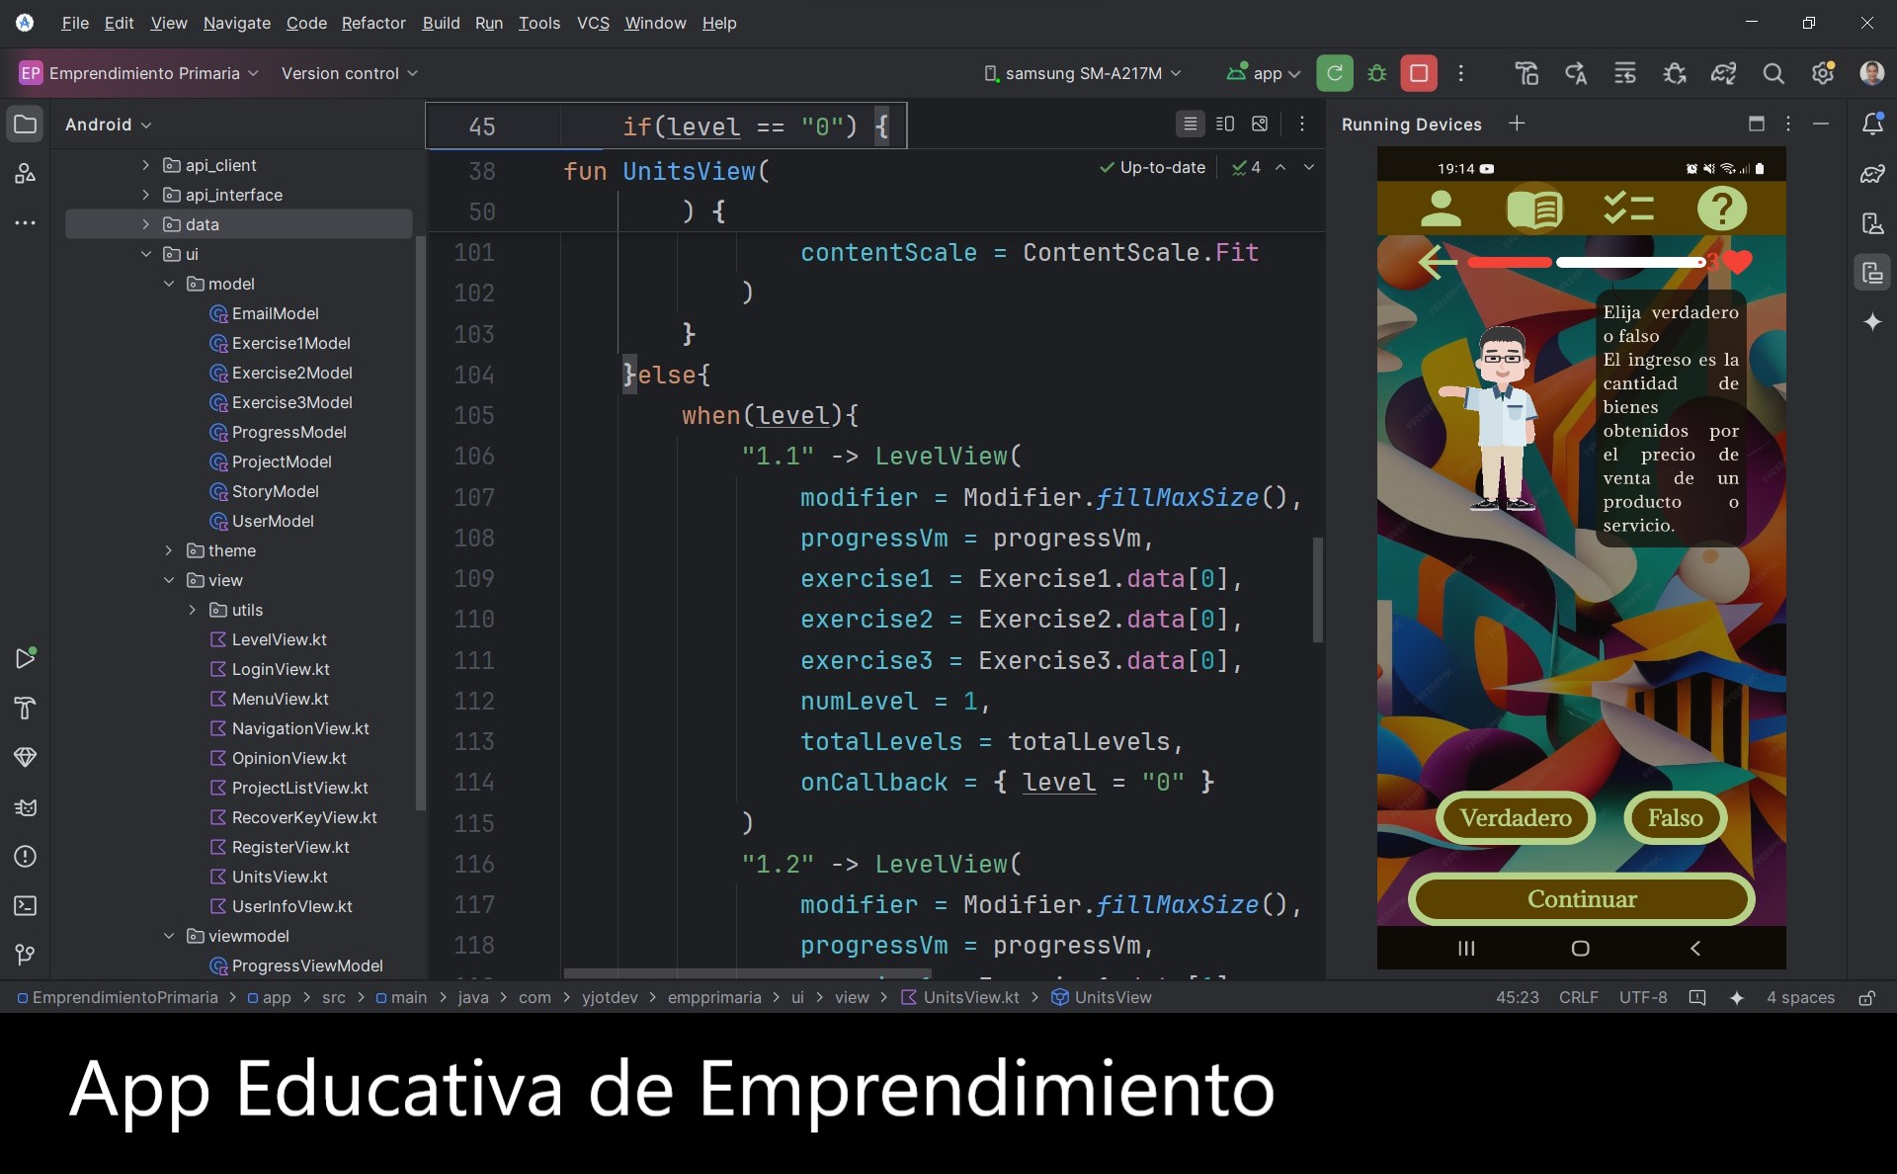Open Search Everywhere magnifier icon

coord(1773,73)
